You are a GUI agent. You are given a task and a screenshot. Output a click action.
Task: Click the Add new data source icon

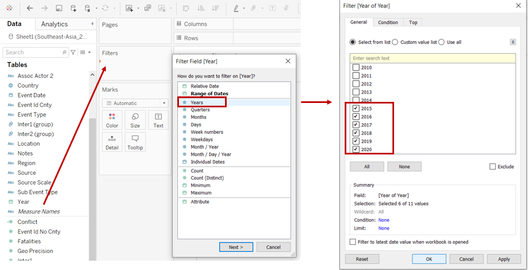click(73, 8)
